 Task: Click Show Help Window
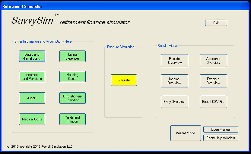click(x=221, y=138)
